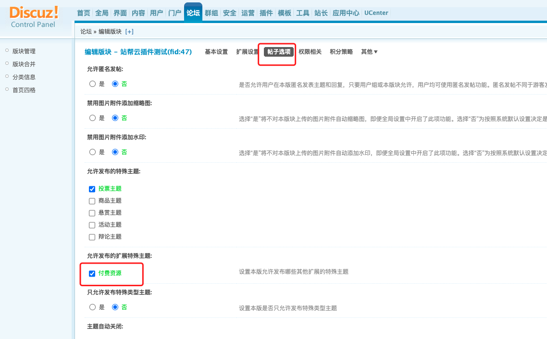Click the Discuz! Control Panel logo
This screenshot has height=339, width=547.
[x=34, y=16]
